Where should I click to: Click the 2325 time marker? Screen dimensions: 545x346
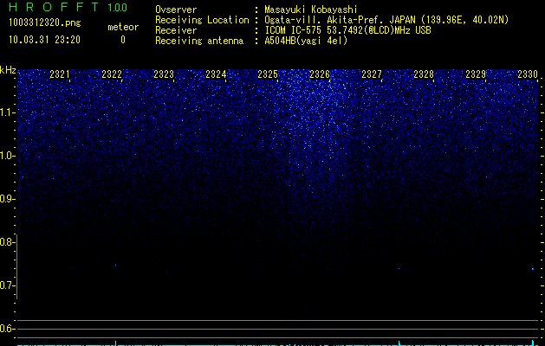point(268,74)
